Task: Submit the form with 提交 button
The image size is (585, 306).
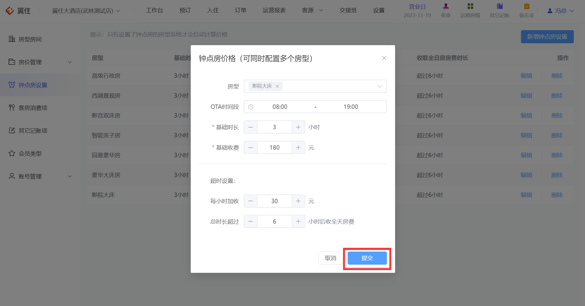Action: click(367, 258)
